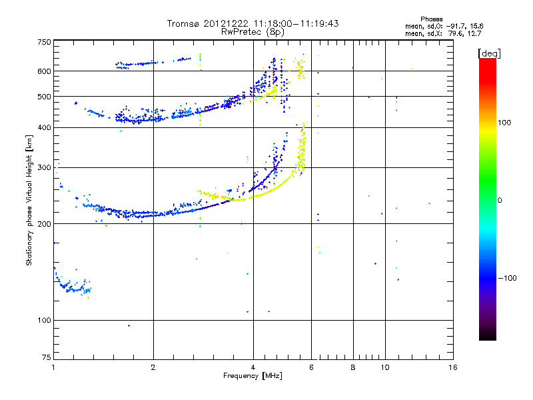This screenshot has height=400, width=533.
Task: Click the colorbar tick label '-100'
Action: coord(507,278)
